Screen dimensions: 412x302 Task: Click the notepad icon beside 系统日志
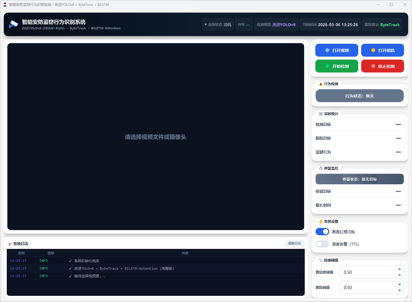pos(10,244)
